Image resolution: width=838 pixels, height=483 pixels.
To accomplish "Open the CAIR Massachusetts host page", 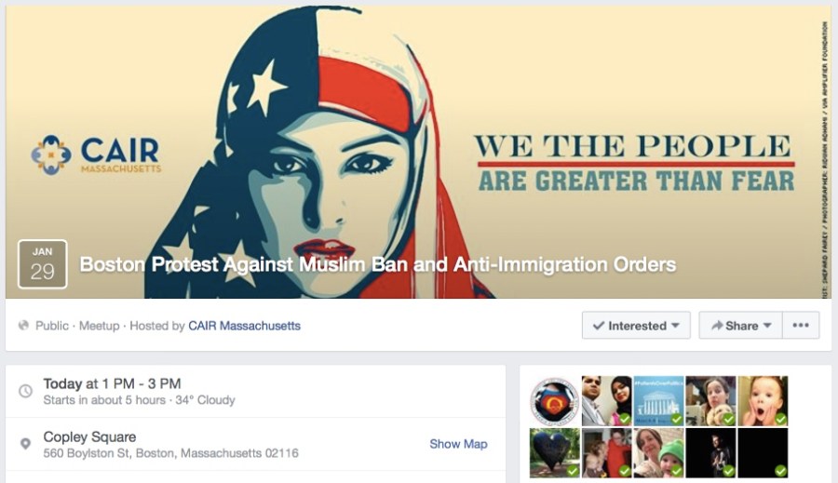I will (244, 326).
